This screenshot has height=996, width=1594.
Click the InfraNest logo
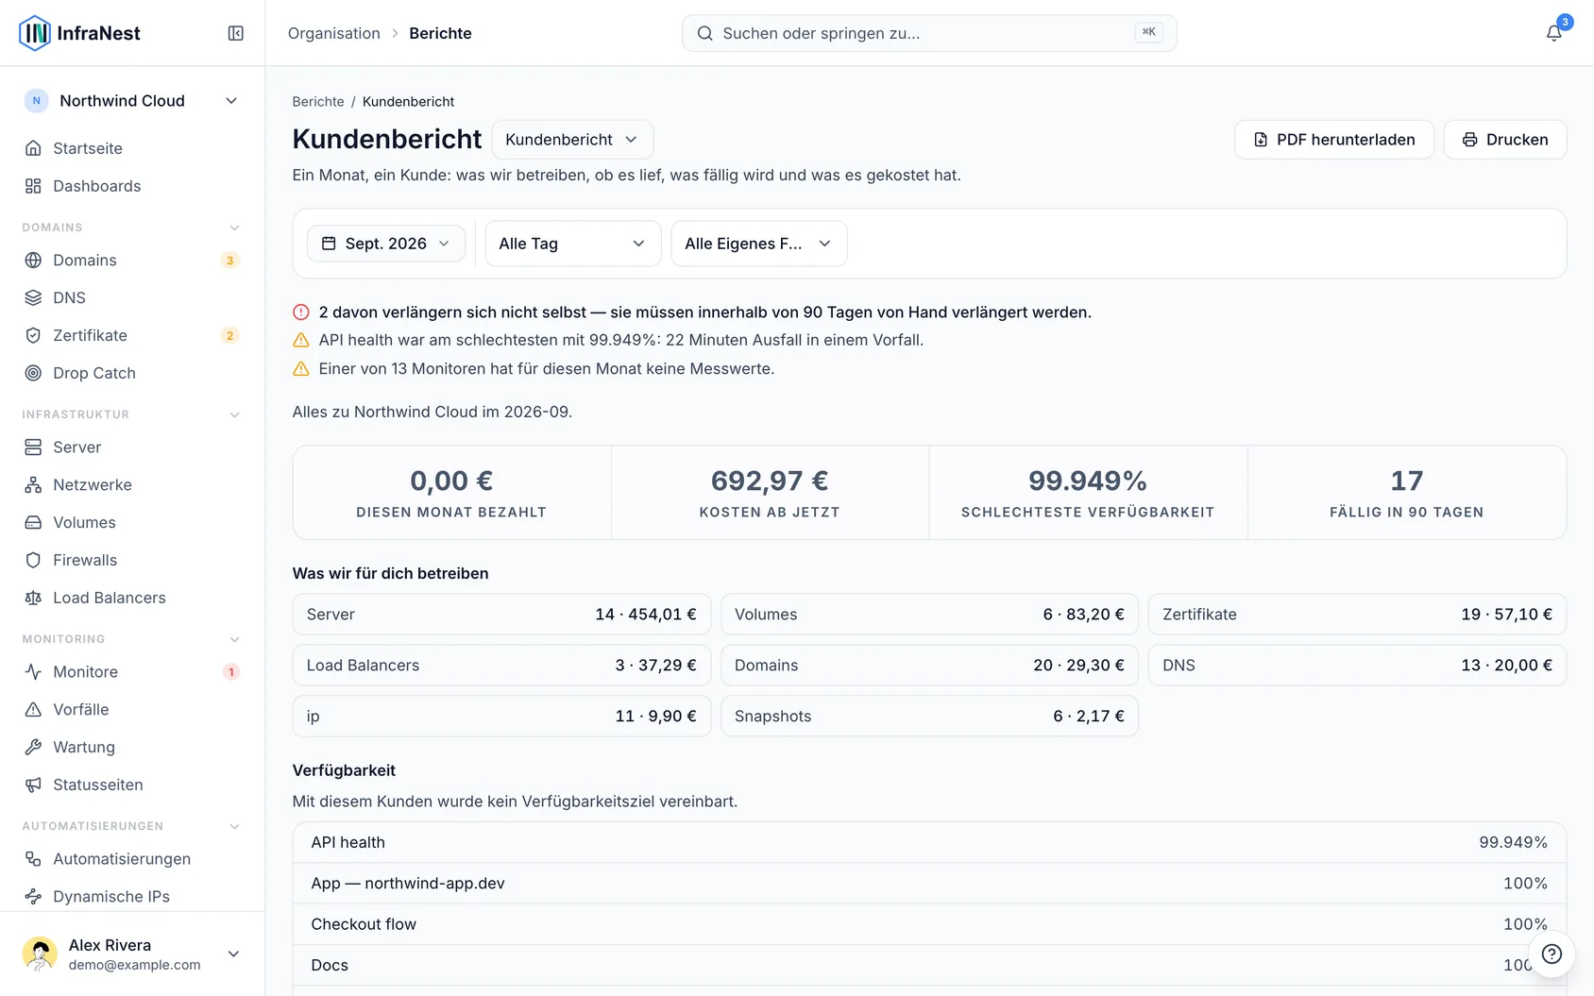pos(79,33)
